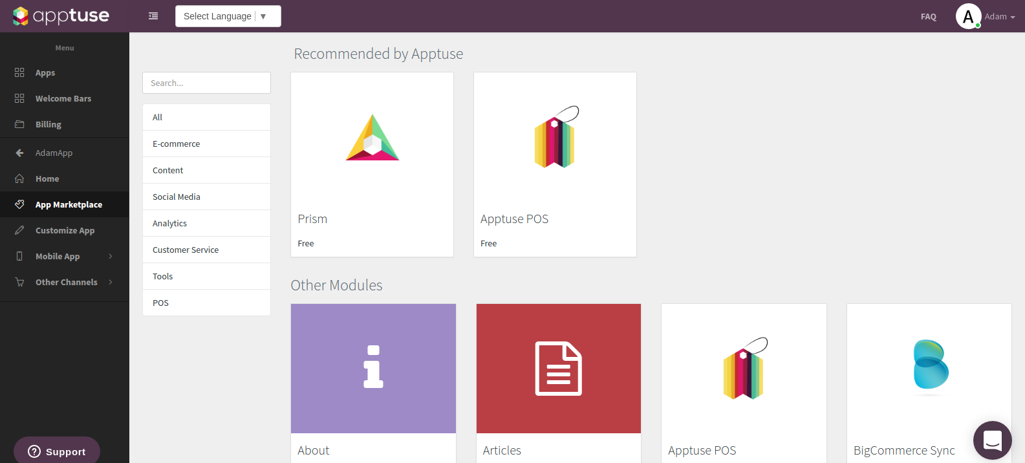Focus the module Search field
The height and width of the screenshot is (463, 1025).
tap(206, 83)
